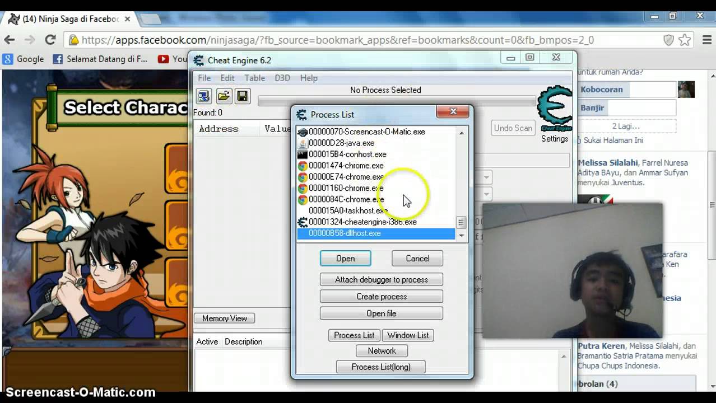Image resolution: width=716 pixels, height=403 pixels.
Task: Click the Open Process computer icon
Action: [203, 96]
